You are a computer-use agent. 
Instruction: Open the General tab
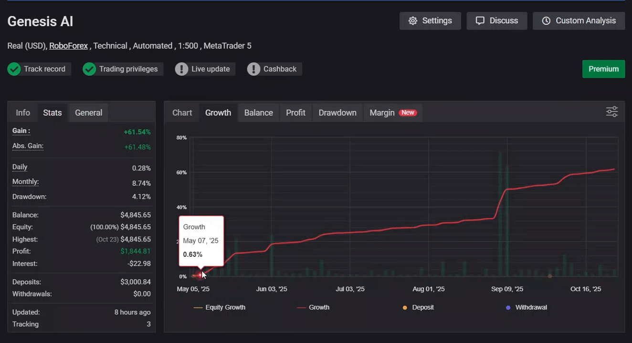[89, 113]
